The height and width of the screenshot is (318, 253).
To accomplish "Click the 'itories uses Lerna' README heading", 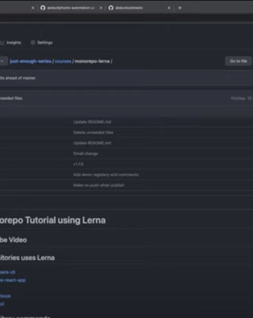I will click(27, 258).
